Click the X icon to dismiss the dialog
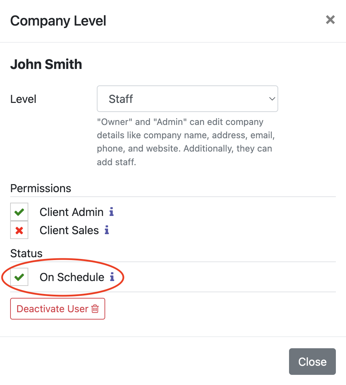346x385 pixels. click(x=330, y=20)
